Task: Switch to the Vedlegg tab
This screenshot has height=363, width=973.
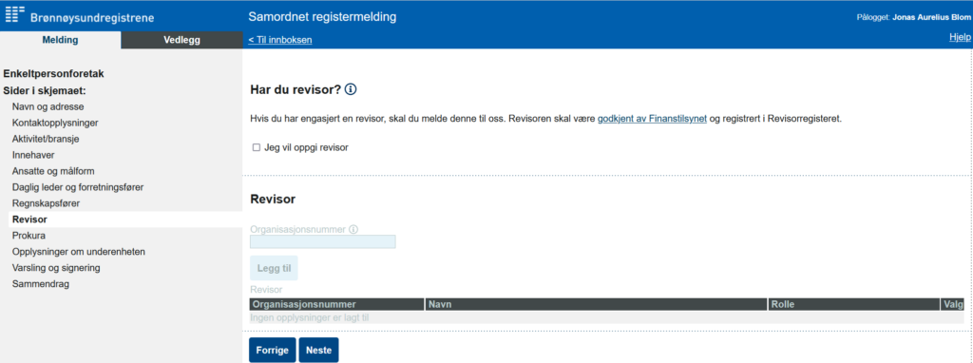Action: point(181,40)
